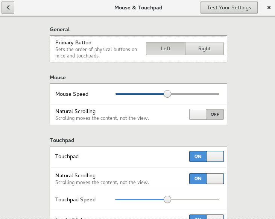The height and width of the screenshot is (219, 275).
Task: Disable Natural Scrolling under the Touchpad section
Action: (x=206, y=178)
